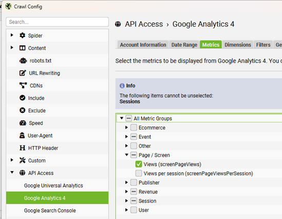Image resolution: width=282 pixels, height=219 pixels.
Task: Open URL Rewriting via its pencil icon
Action: 23,73
